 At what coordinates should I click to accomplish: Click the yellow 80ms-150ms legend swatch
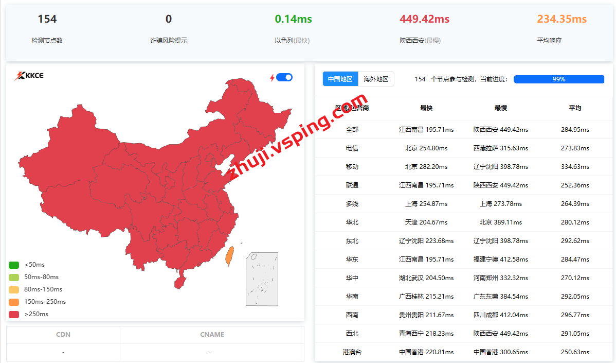(14, 290)
